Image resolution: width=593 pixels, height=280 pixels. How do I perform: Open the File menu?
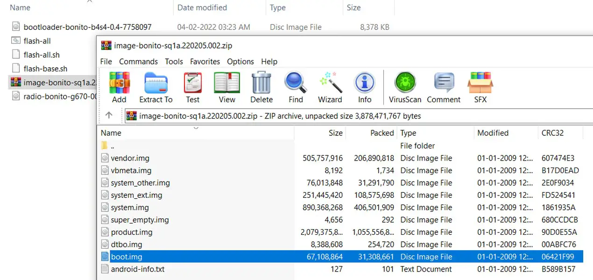(x=106, y=62)
